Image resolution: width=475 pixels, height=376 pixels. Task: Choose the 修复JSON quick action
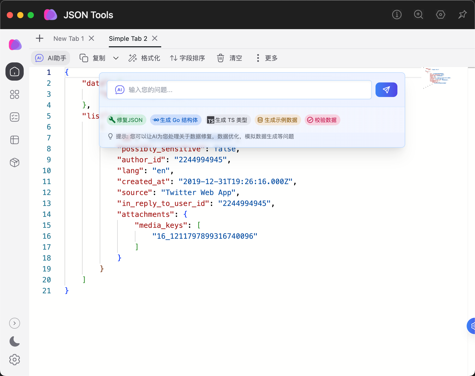(x=126, y=120)
